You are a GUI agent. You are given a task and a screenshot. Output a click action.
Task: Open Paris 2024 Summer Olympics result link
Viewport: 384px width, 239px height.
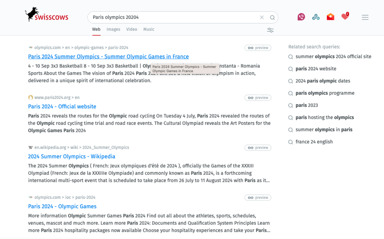[x=108, y=57]
